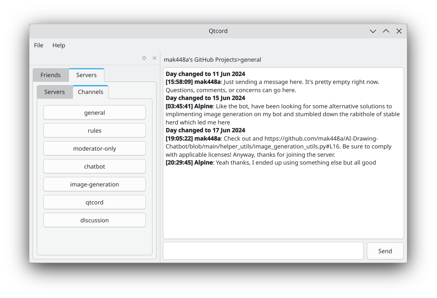This screenshot has width=437, height=298.
Task: Float the side dock panel with the diamond icon
Action: (144, 58)
